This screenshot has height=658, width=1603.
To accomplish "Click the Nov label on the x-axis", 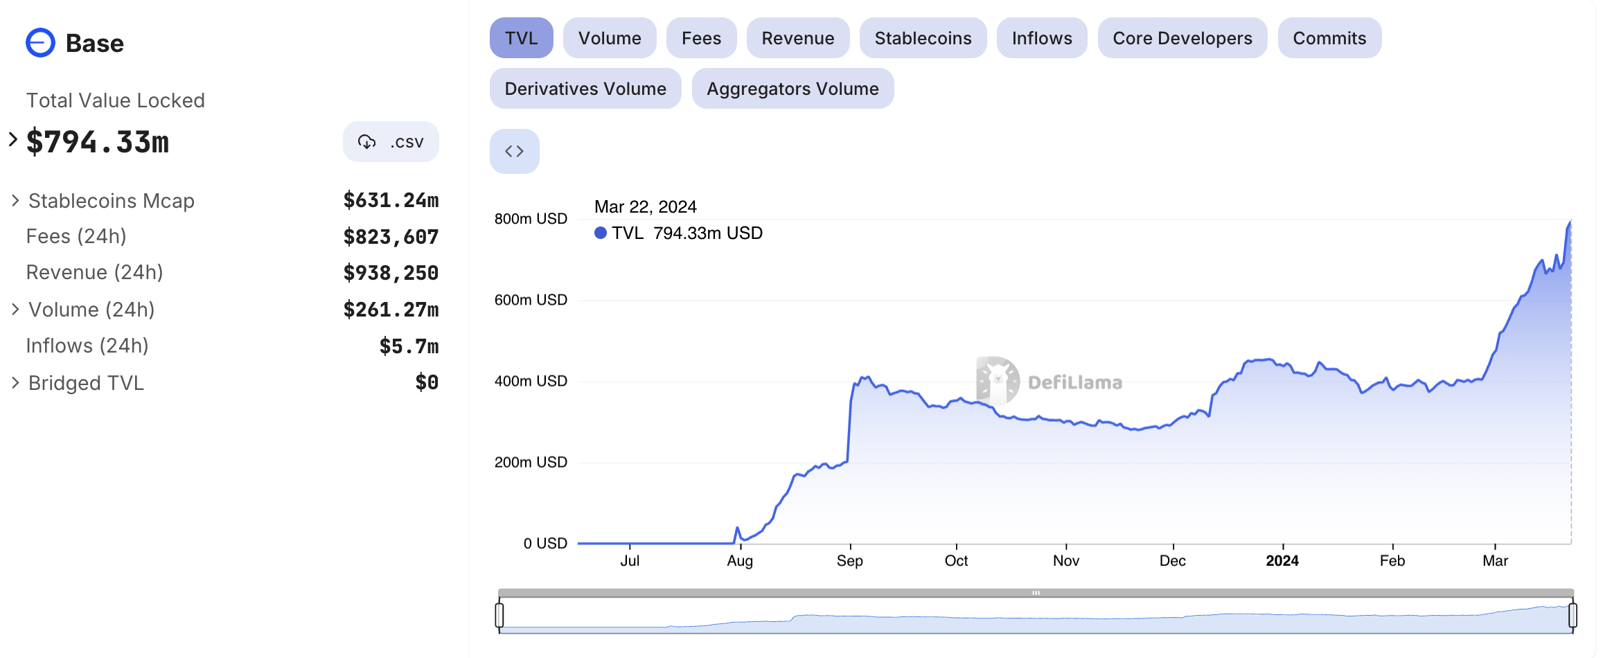I will (x=1066, y=561).
